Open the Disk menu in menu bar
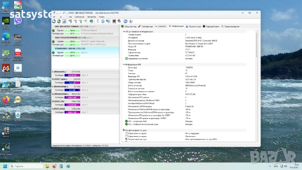 (x=61, y=17)
